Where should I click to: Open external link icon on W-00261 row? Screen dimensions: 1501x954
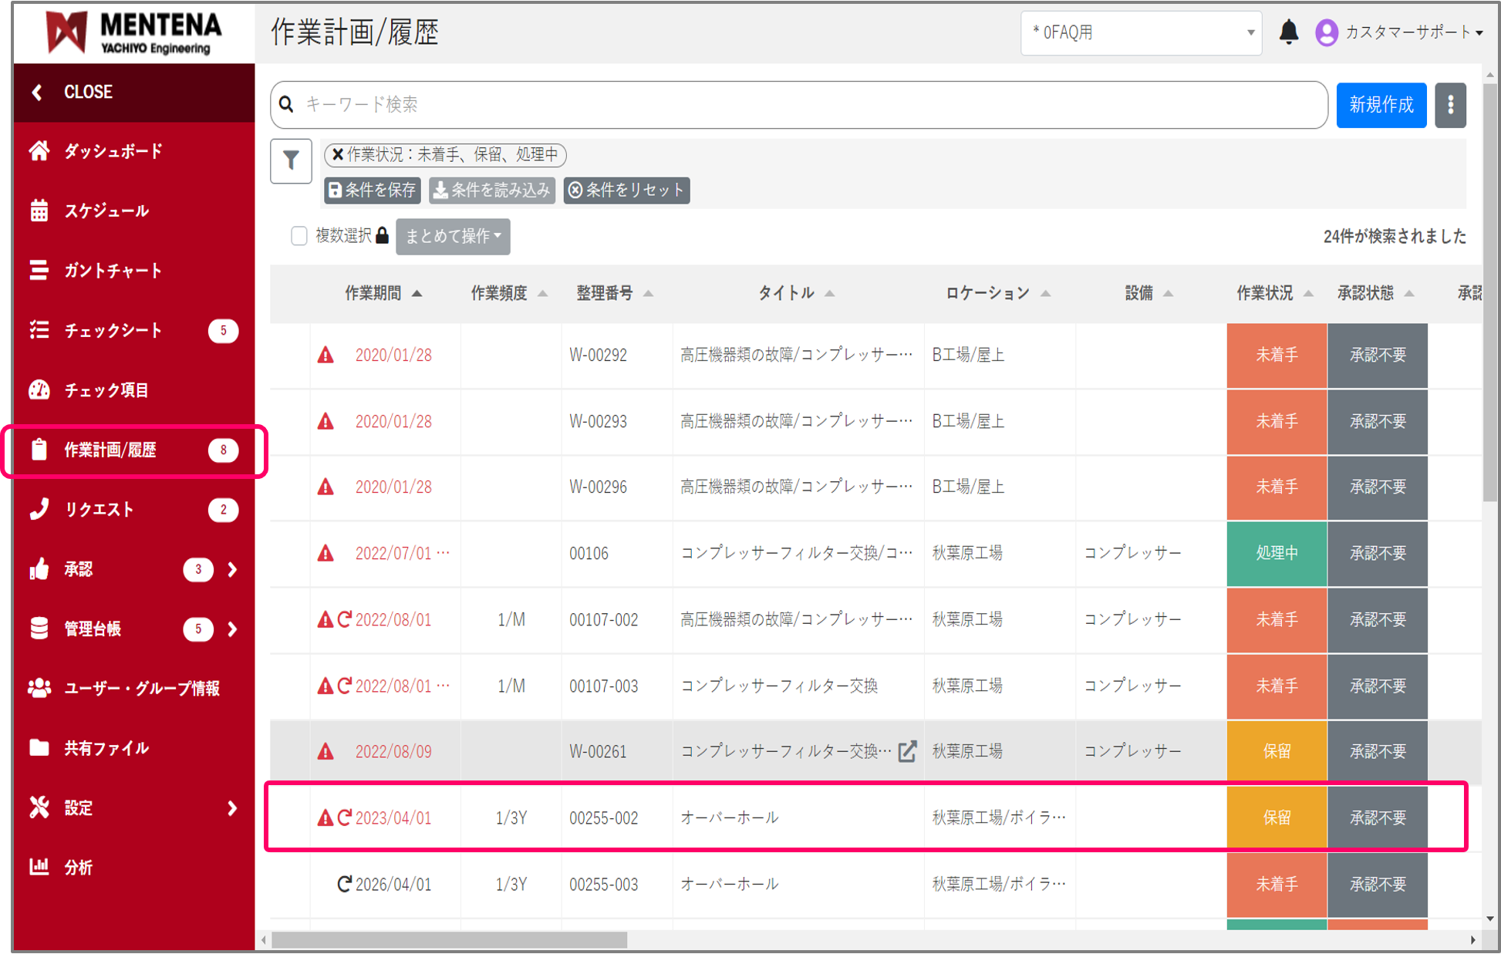pos(908,751)
